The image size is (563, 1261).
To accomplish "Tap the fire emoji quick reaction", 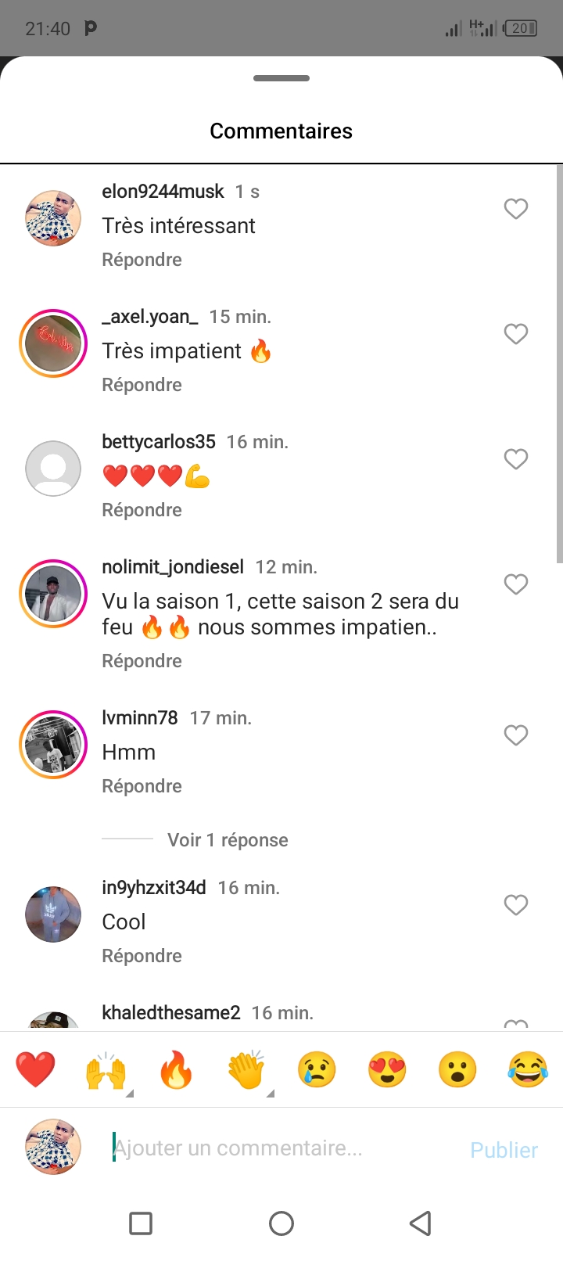I will 176,1069.
